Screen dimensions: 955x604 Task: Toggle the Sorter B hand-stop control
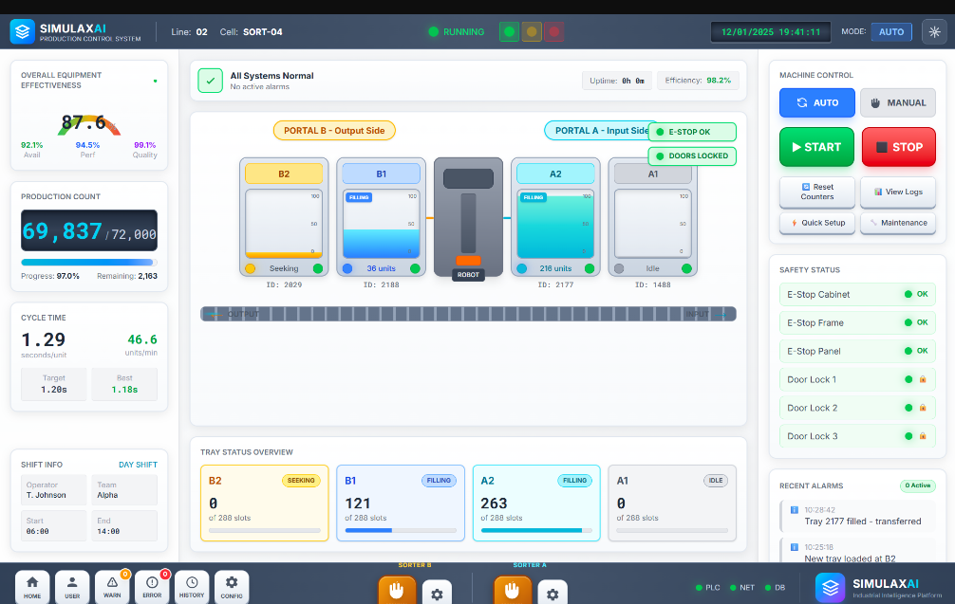pyautogui.click(x=397, y=591)
